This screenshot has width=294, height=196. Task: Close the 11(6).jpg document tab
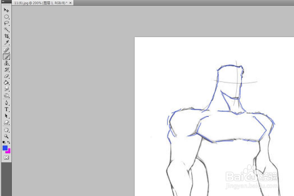(71, 3)
